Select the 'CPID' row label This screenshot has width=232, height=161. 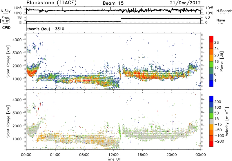pos(6,28)
